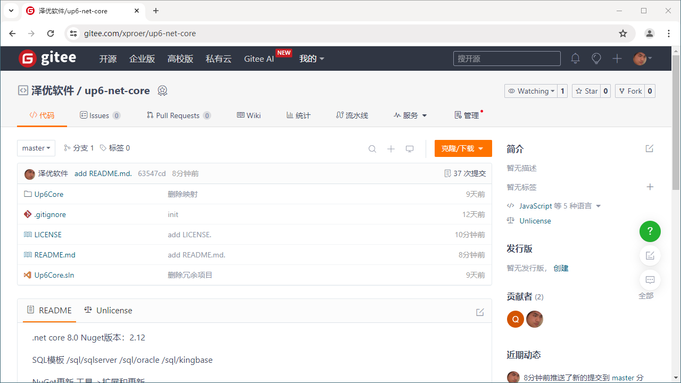Open the master branch selector
The width and height of the screenshot is (681, 383).
pyautogui.click(x=36, y=148)
